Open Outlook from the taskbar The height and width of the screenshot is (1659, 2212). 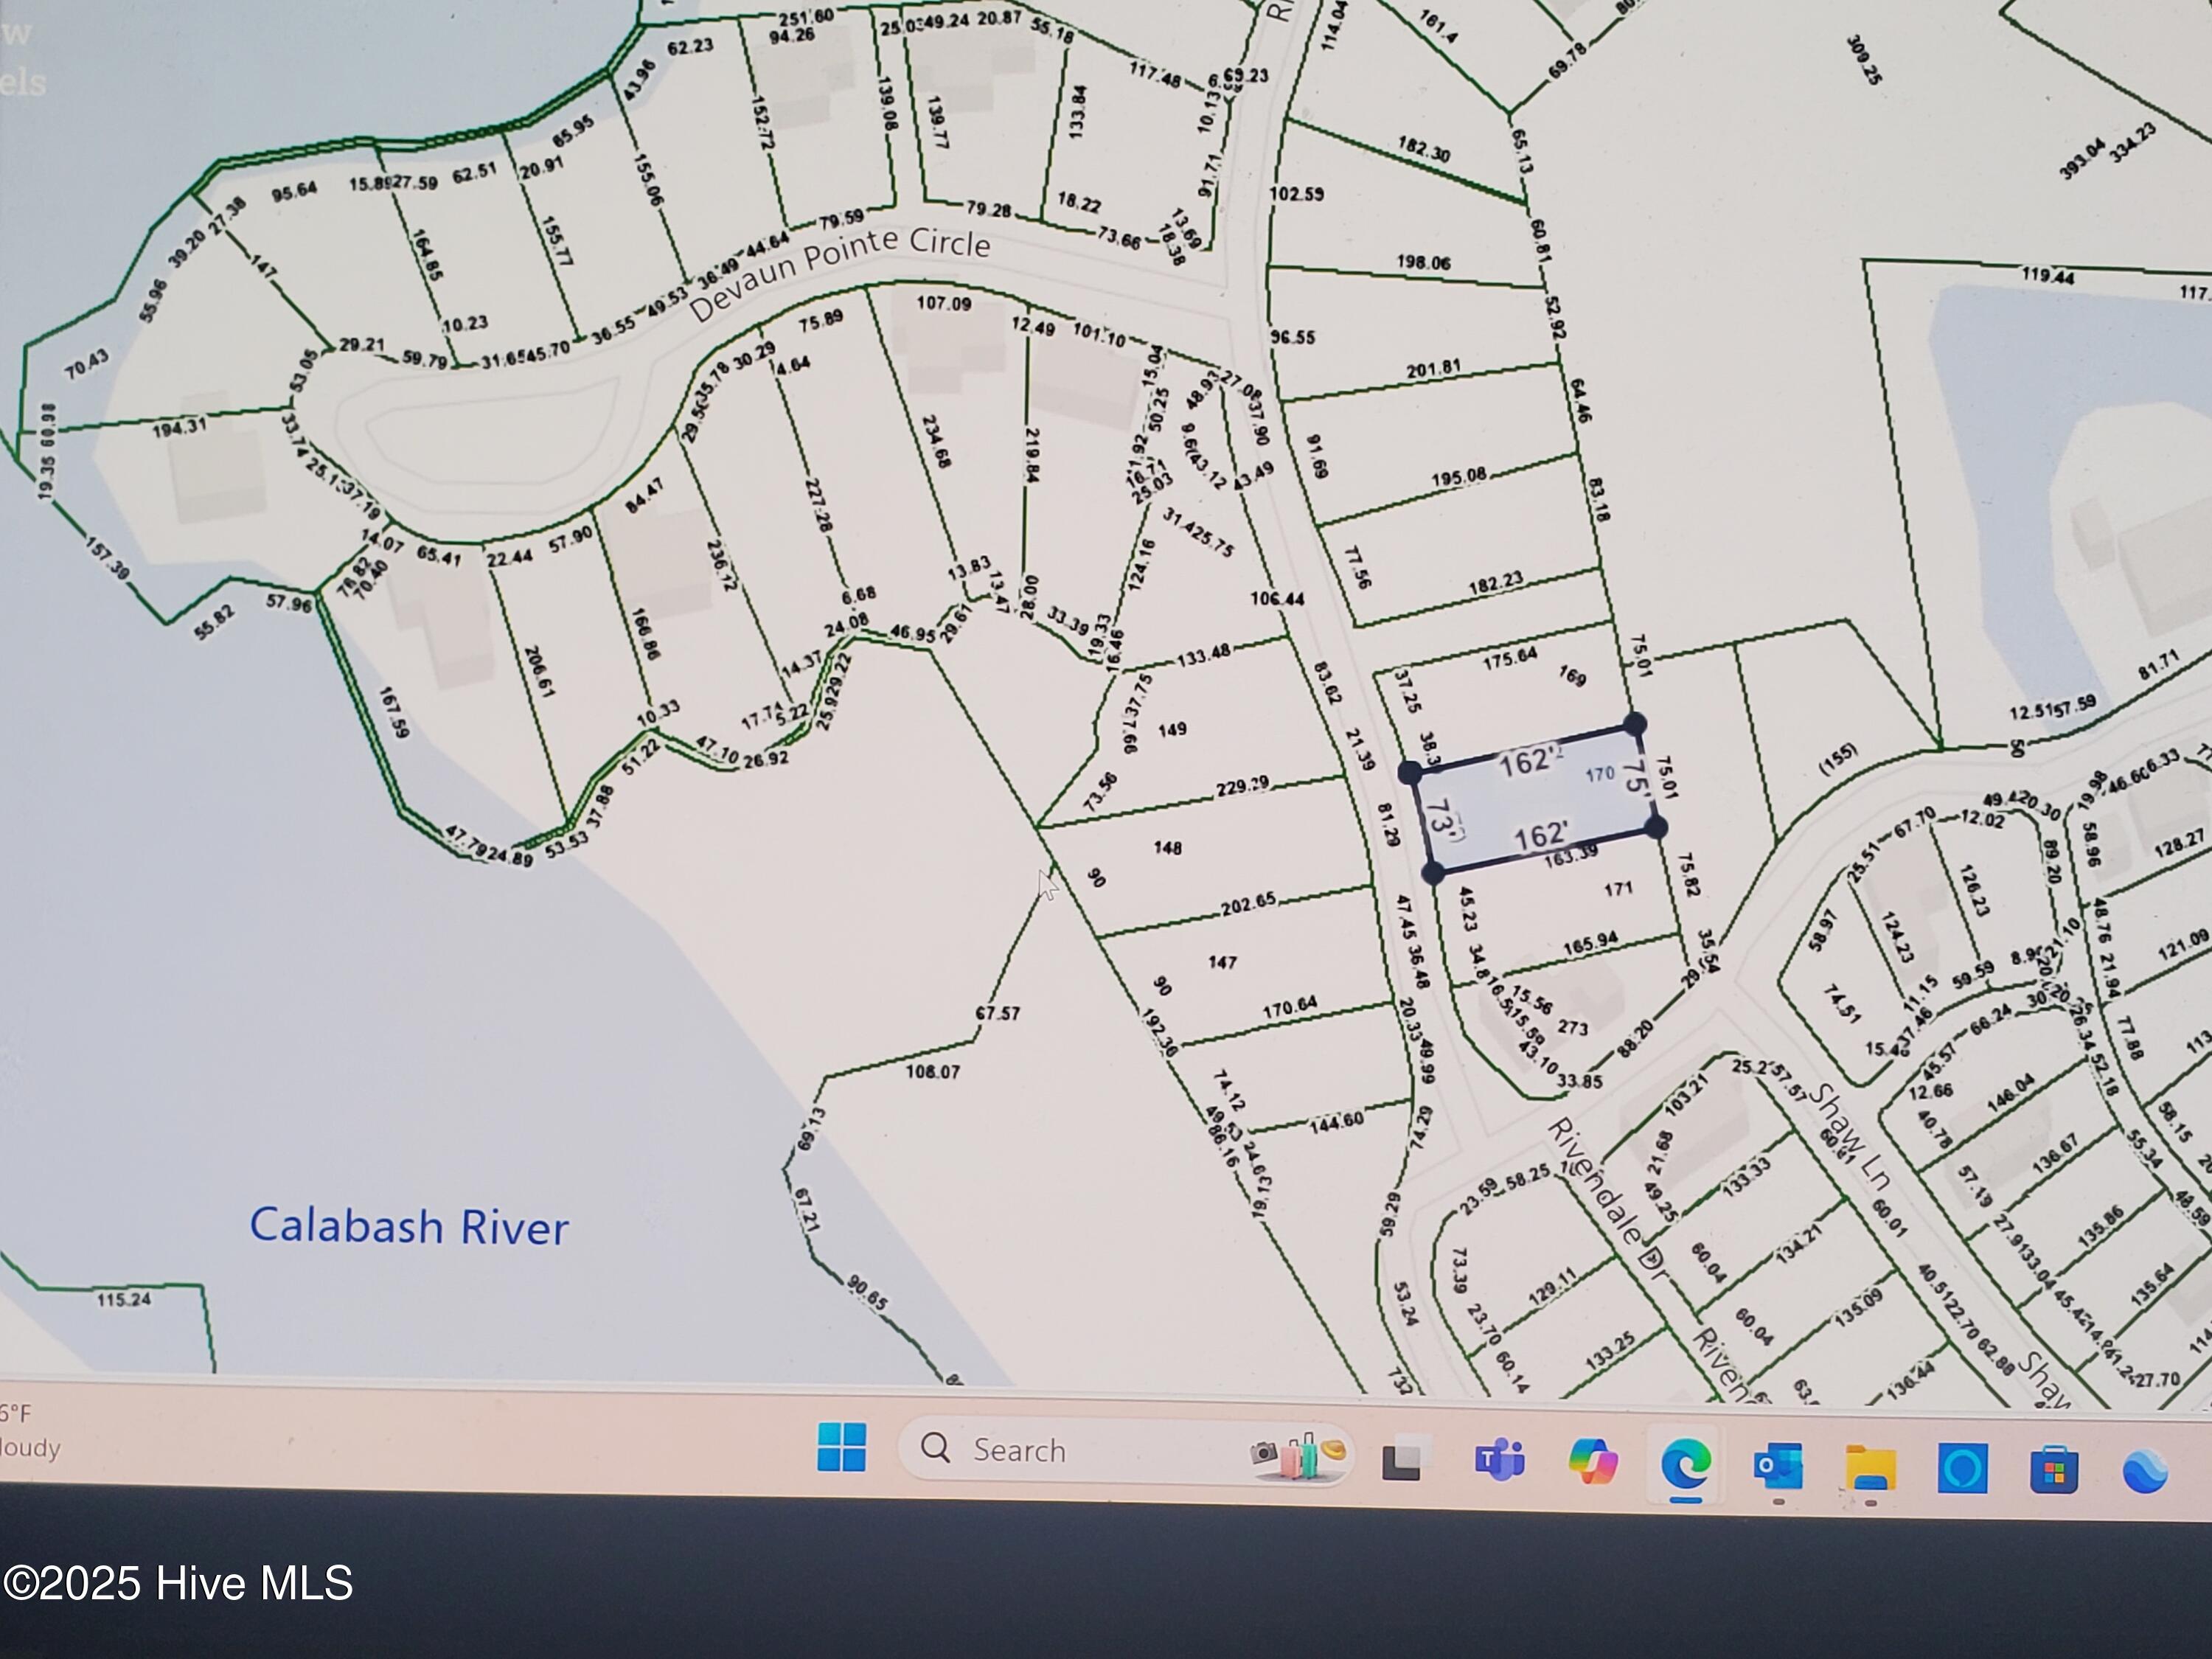pos(1778,1467)
